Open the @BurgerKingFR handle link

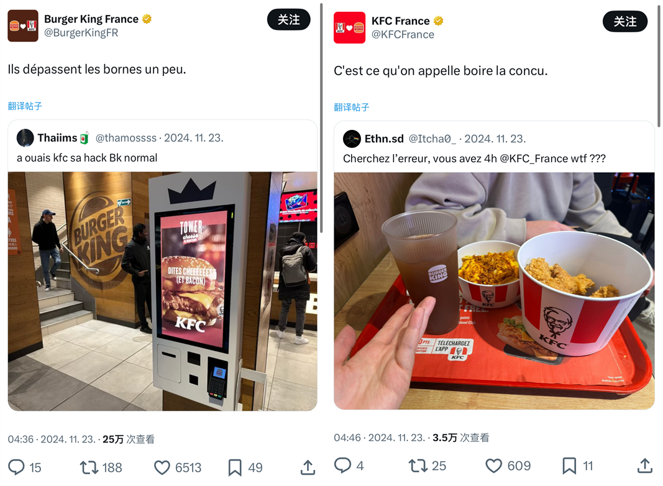(x=81, y=33)
